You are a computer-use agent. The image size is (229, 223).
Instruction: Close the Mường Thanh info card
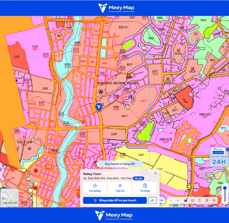[x=155, y=173]
